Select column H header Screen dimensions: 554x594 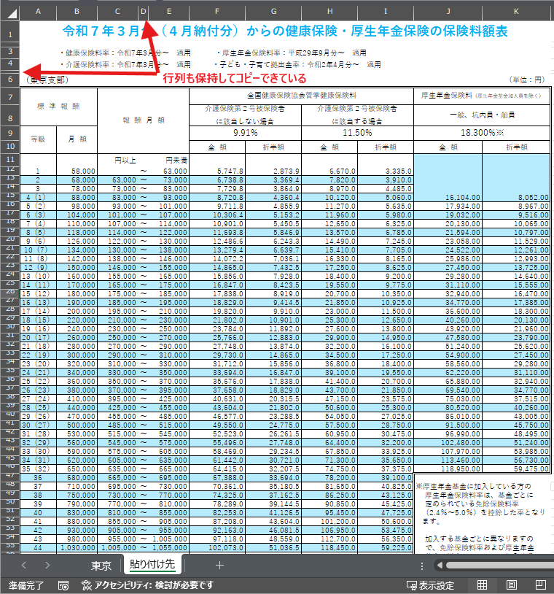tap(329, 12)
